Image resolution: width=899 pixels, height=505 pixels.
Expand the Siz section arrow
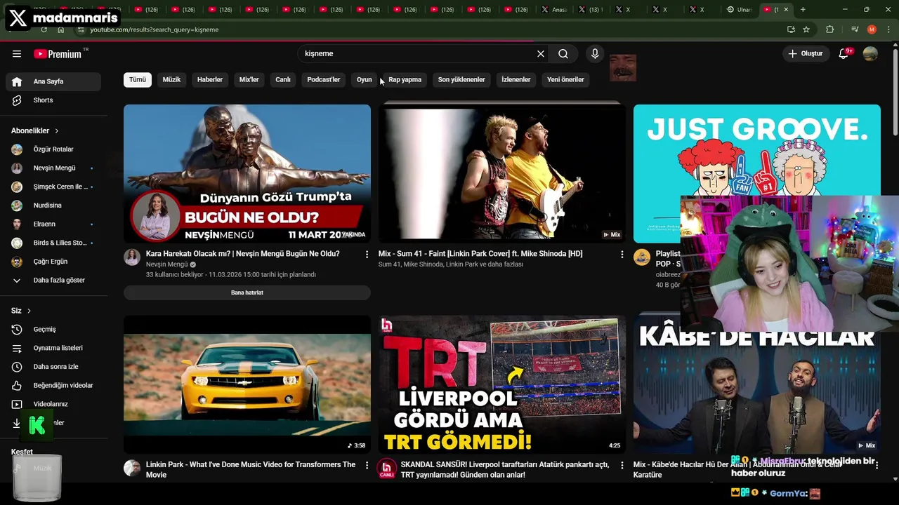(29, 311)
